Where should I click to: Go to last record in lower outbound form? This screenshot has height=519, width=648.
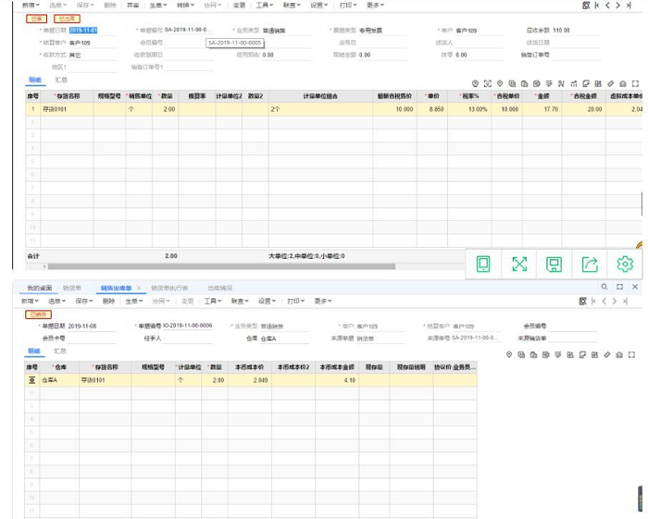point(625,301)
